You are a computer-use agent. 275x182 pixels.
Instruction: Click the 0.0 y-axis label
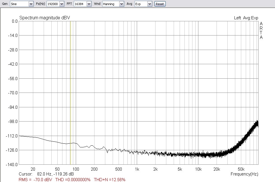point(15,21)
